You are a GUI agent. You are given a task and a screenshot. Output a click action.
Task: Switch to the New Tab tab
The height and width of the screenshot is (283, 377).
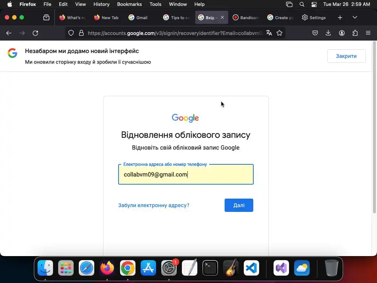(106, 18)
